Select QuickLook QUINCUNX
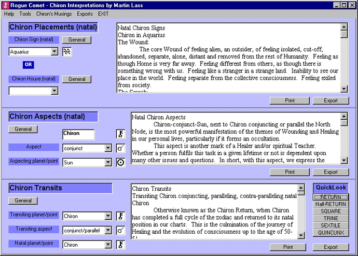This screenshot has height=256, width=358. pyautogui.click(x=331, y=233)
